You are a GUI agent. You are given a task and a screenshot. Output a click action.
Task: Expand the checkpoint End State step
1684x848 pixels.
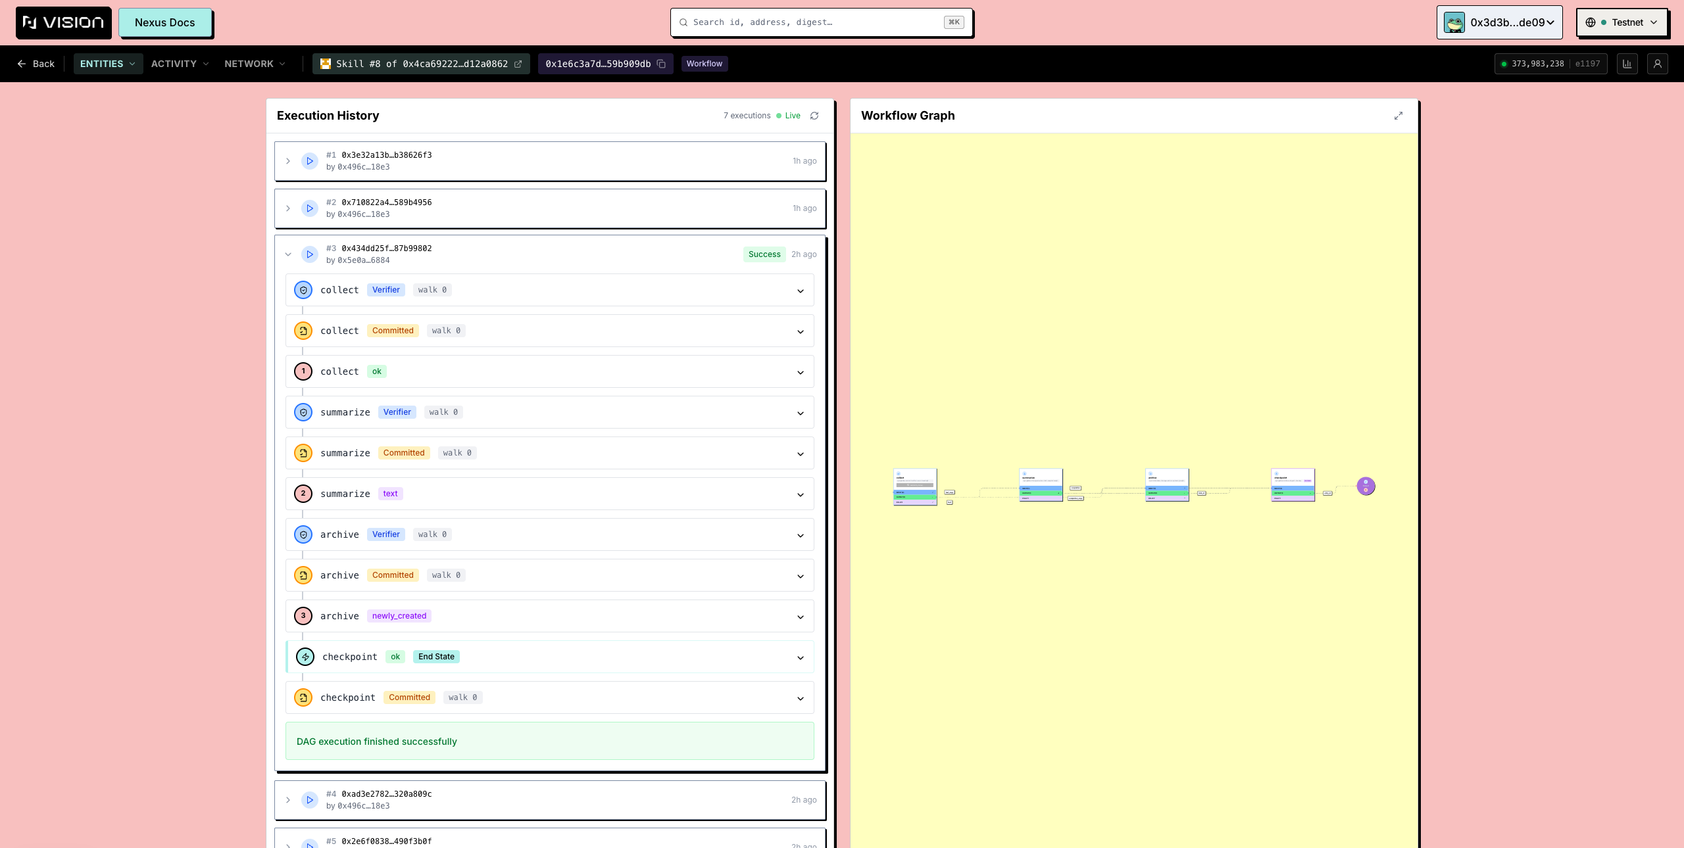(801, 657)
